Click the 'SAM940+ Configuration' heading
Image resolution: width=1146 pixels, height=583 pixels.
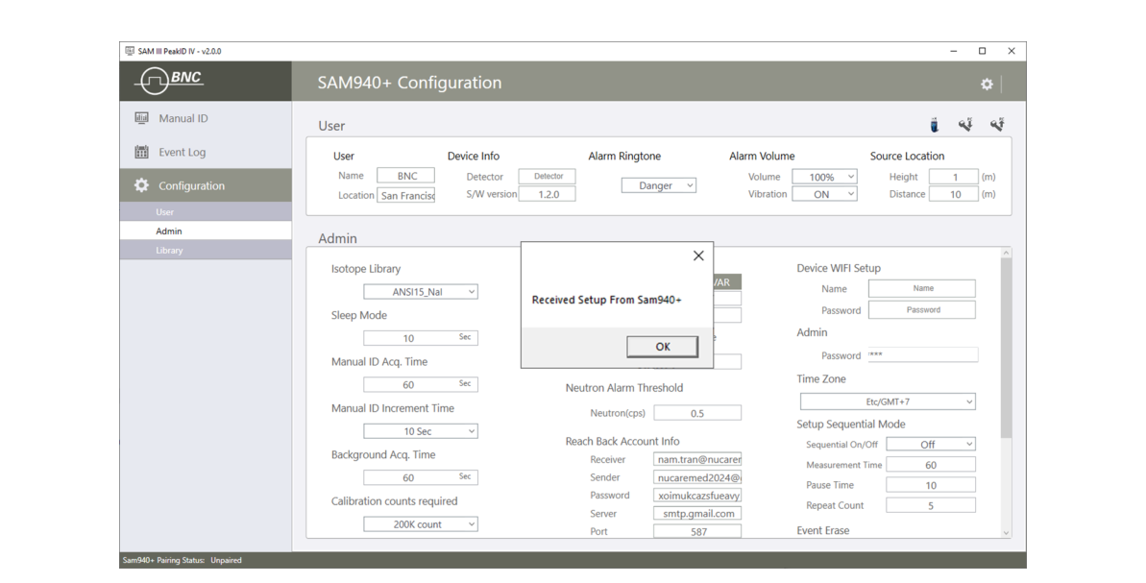pyautogui.click(x=409, y=83)
